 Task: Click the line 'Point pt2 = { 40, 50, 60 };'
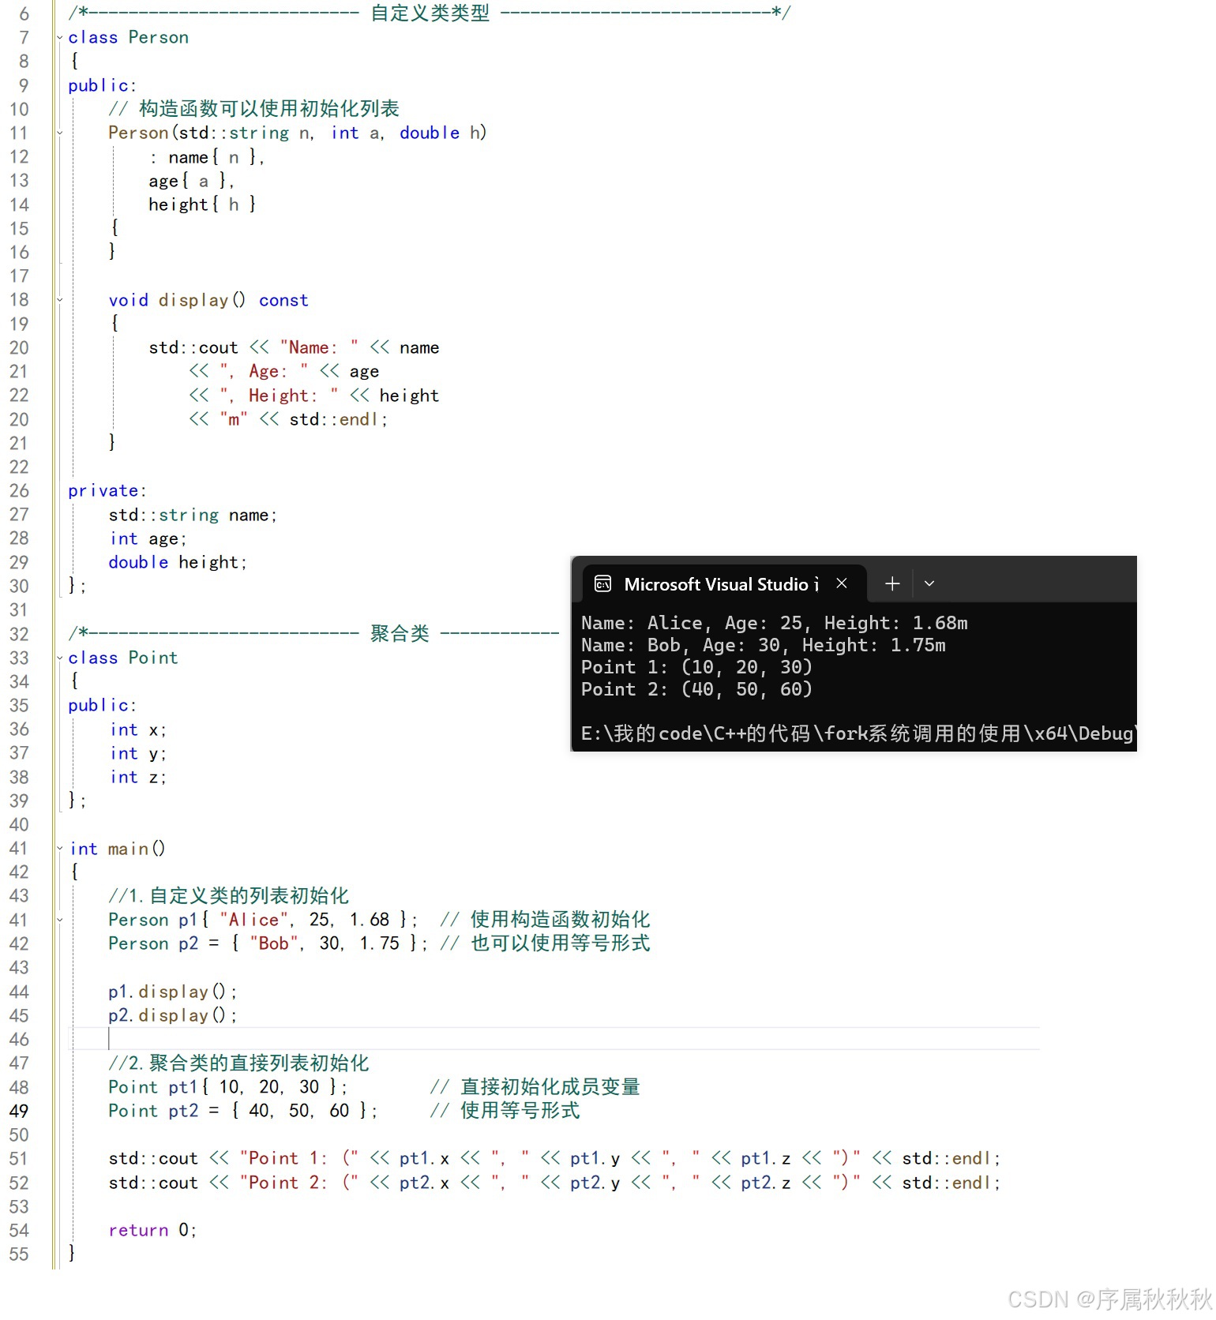click(x=243, y=1111)
